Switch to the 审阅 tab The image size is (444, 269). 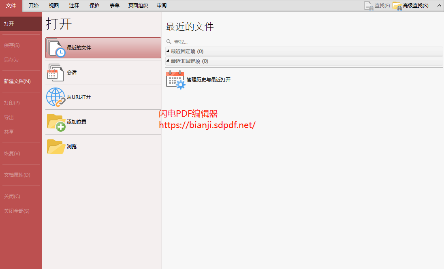(162, 5)
